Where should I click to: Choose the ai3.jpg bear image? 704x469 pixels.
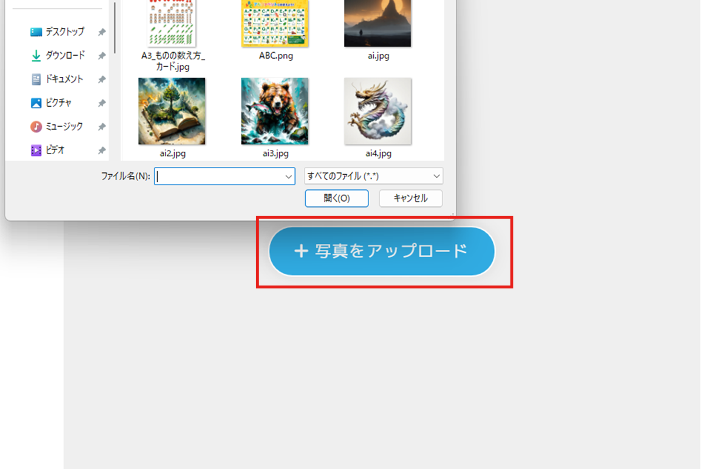274,111
